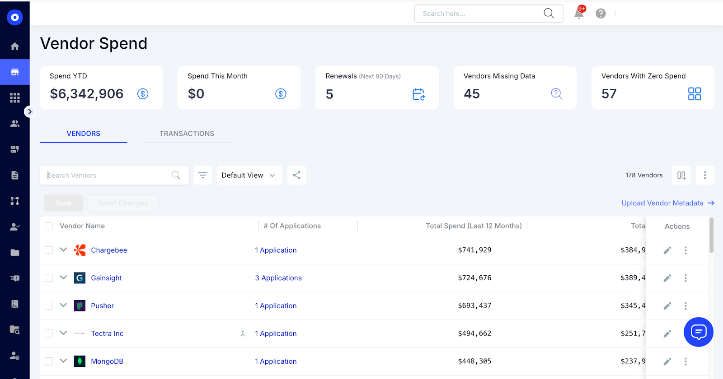
Task: Click the Reset Changes button
Action: (x=123, y=203)
